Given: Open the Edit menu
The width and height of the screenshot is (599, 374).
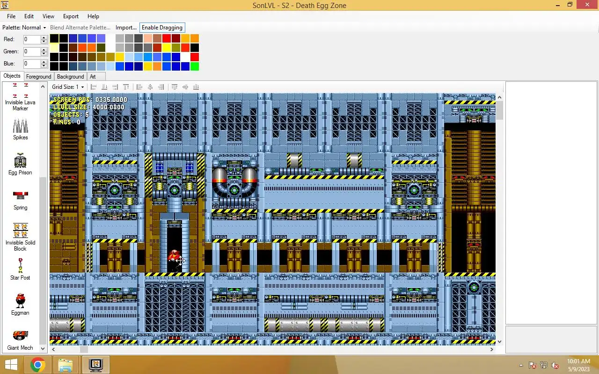Looking at the screenshot, I should pos(29,16).
